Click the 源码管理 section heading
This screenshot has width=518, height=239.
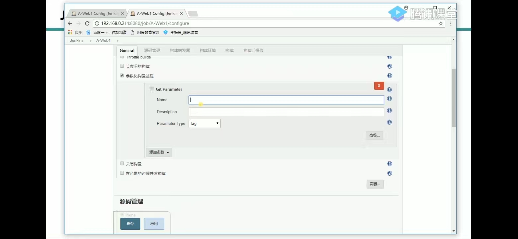click(131, 201)
